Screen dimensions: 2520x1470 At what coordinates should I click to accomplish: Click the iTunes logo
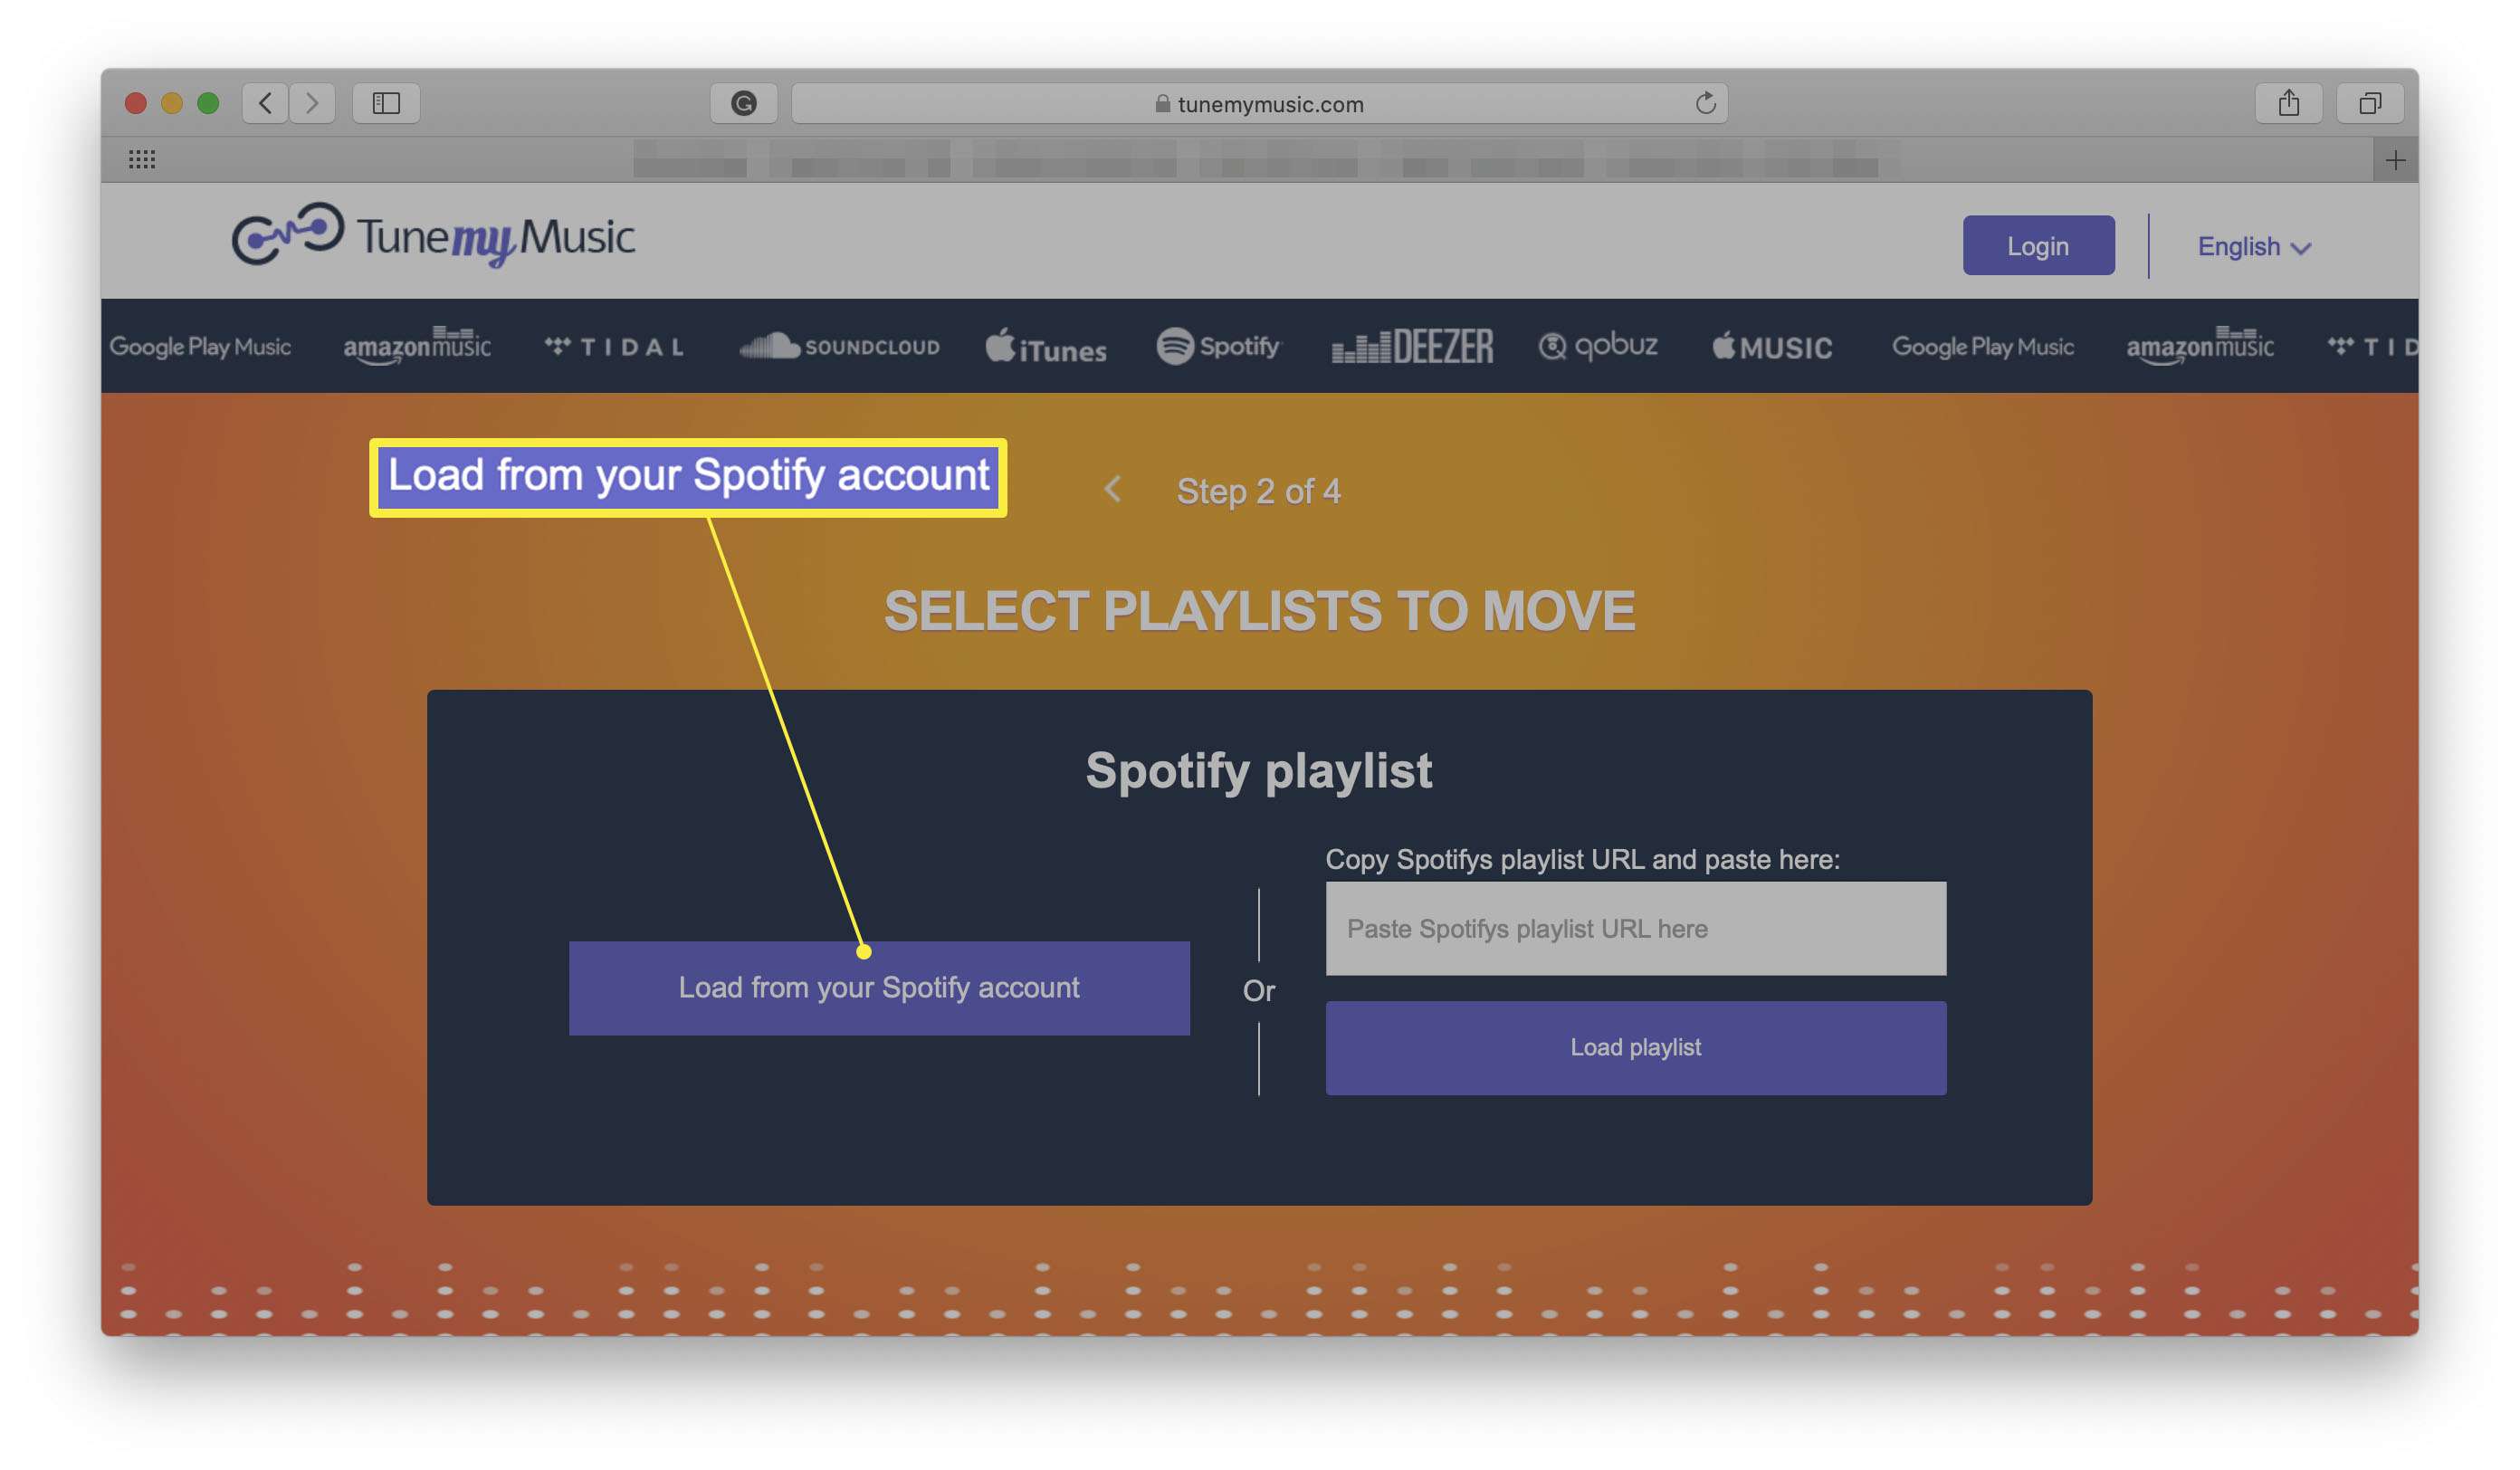tap(1046, 347)
